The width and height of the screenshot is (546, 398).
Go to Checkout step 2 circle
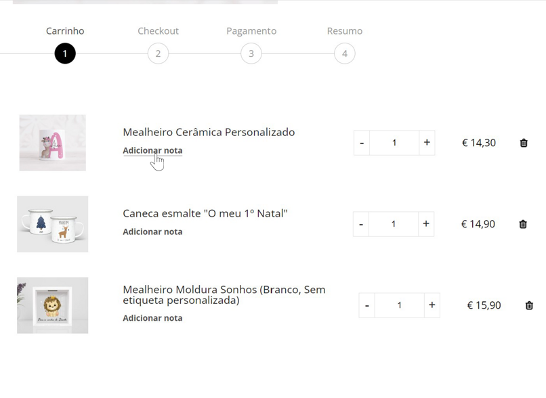pos(158,53)
